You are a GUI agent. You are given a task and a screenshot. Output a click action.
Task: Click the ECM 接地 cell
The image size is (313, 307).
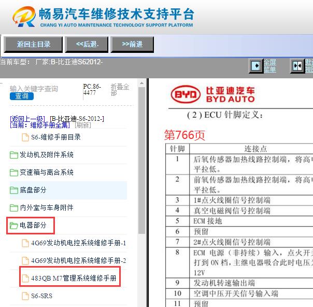[x=208, y=221]
